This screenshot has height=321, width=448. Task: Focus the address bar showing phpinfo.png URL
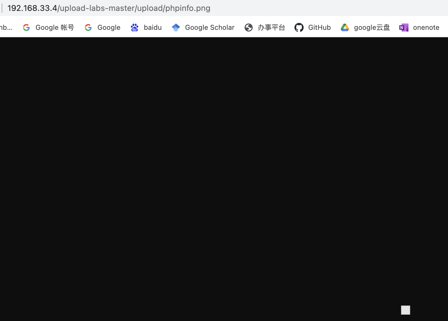pyautogui.click(x=109, y=8)
